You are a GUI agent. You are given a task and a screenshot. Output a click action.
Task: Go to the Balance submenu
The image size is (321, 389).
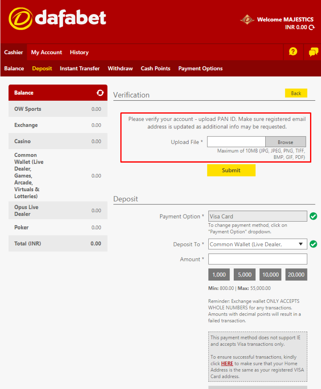coord(14,68)
